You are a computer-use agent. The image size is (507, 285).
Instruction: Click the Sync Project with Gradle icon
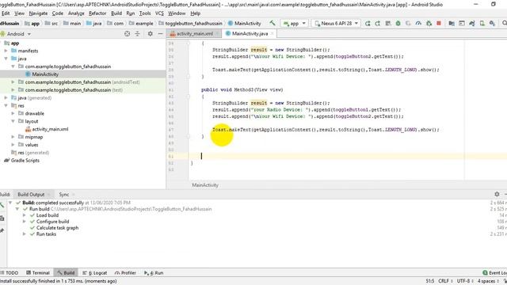coord(472,23)
